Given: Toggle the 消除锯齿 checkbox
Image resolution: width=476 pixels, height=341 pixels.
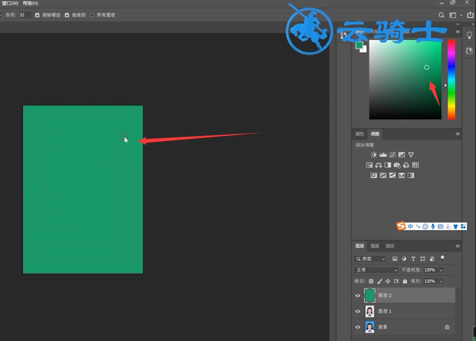Looking at the screenshot, I should (37, 15).
